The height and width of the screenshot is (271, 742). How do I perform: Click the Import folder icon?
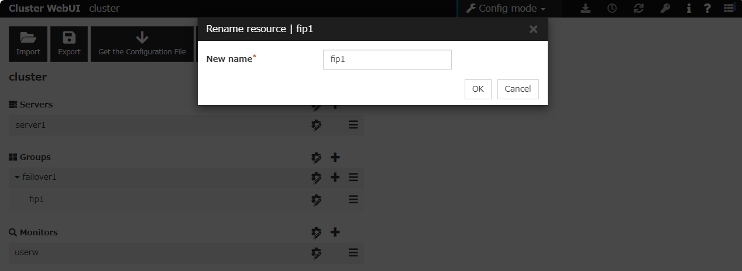(28, 38)
